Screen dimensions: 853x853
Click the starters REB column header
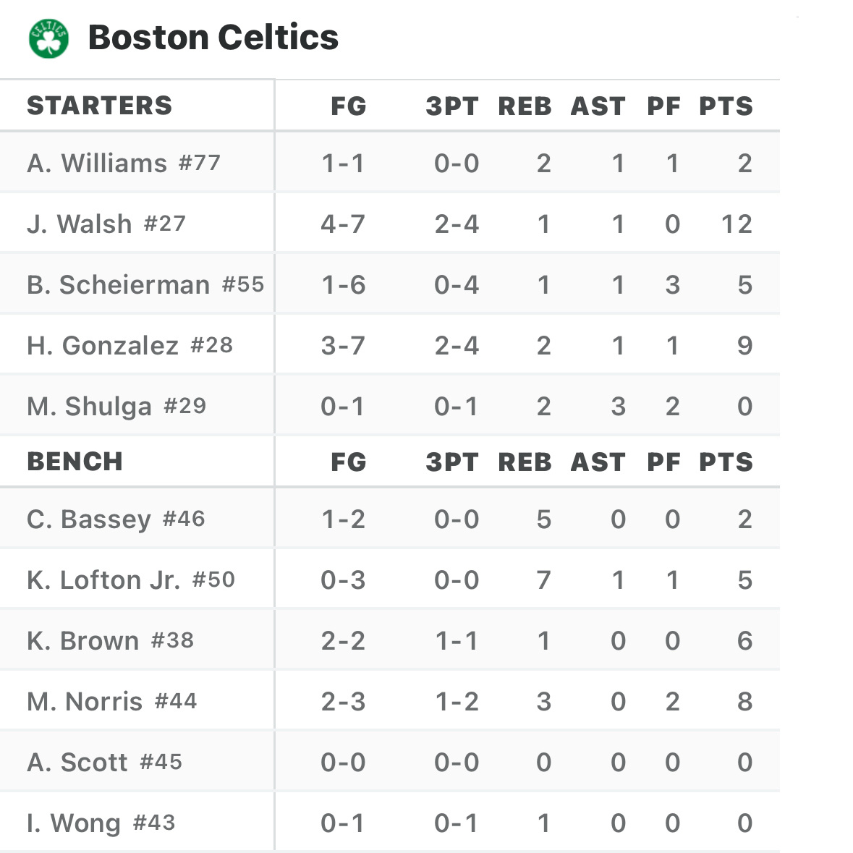[525, 106]
